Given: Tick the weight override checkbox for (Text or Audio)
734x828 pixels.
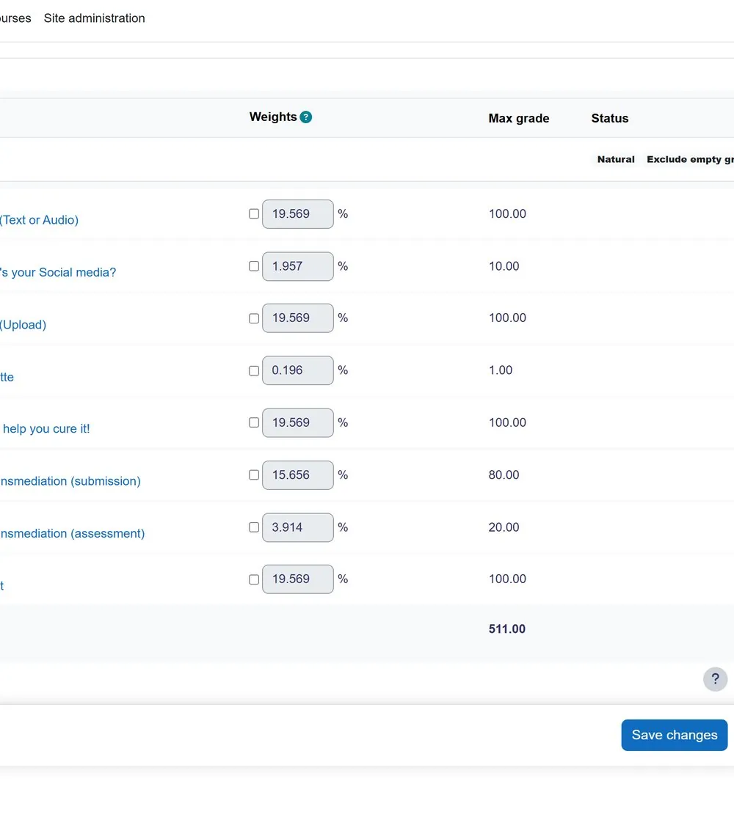Looking at the screenshot, I should (254, 214).
